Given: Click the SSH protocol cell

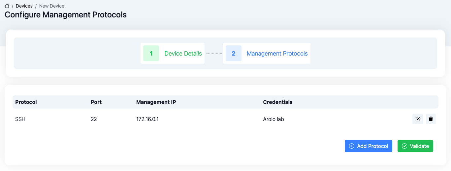Looking at the screenshot, I should (20, 119).
